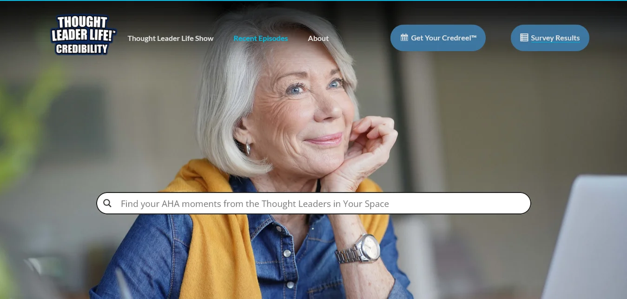Go to Recent Episodes
The width and height of the screenshot is (627, 299).
click(x=261, y=38)
